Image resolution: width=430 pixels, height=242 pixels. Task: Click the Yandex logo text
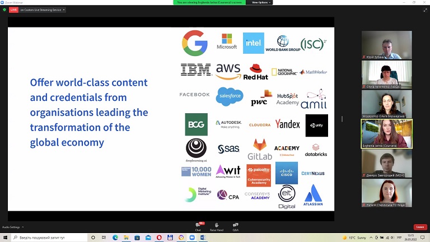click(288, 124)
